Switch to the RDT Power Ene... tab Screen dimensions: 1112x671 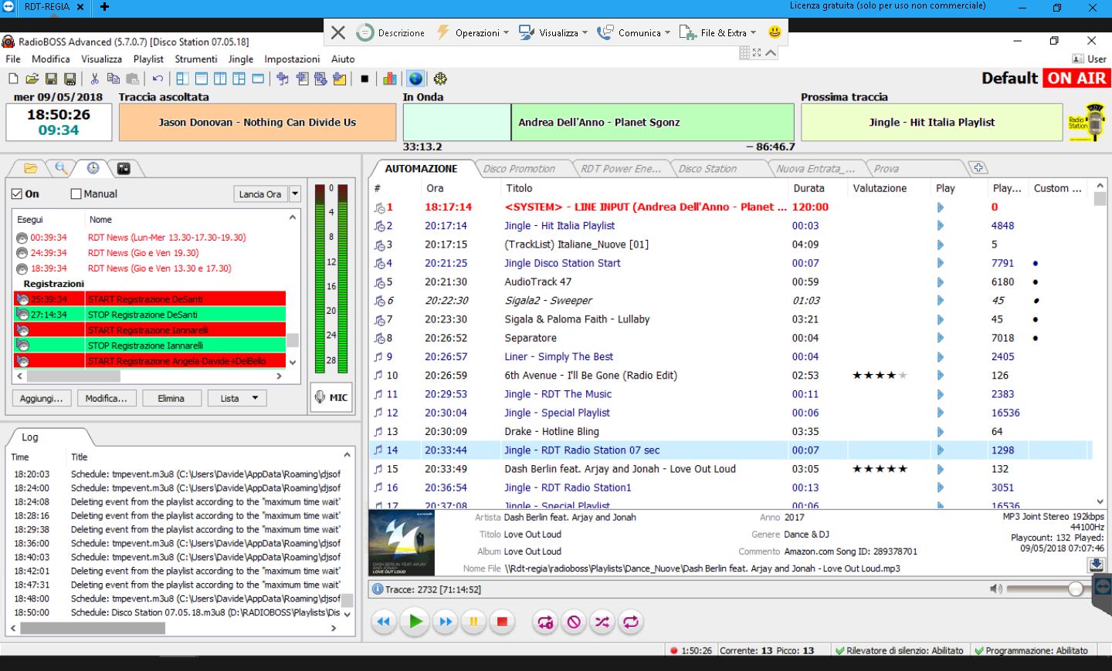tap(621, 169)
